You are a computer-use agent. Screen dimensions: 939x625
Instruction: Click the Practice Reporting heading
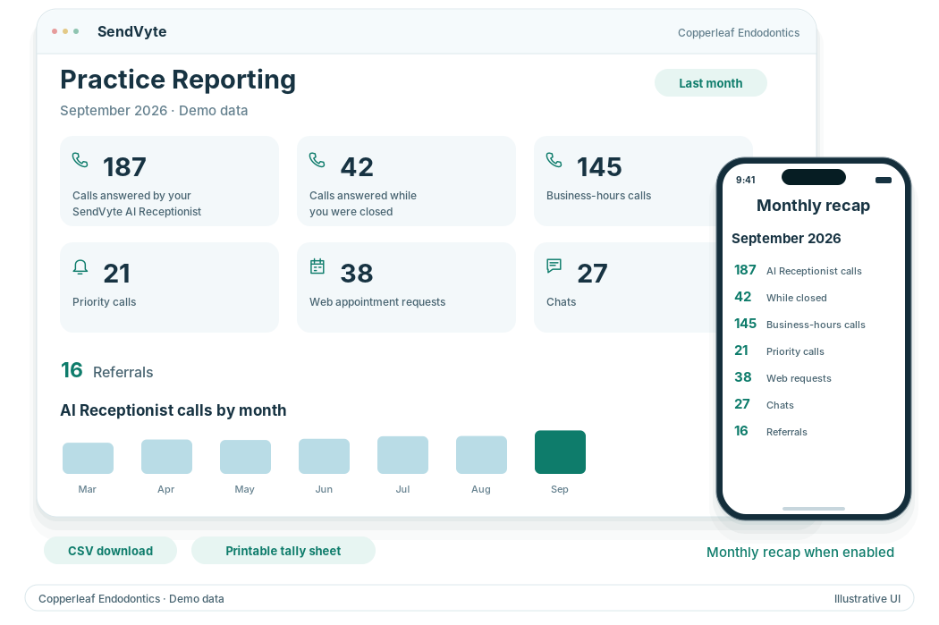point(178,80)
